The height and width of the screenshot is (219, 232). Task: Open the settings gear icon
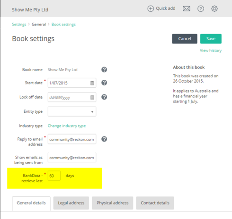click(x=214, y=8)
